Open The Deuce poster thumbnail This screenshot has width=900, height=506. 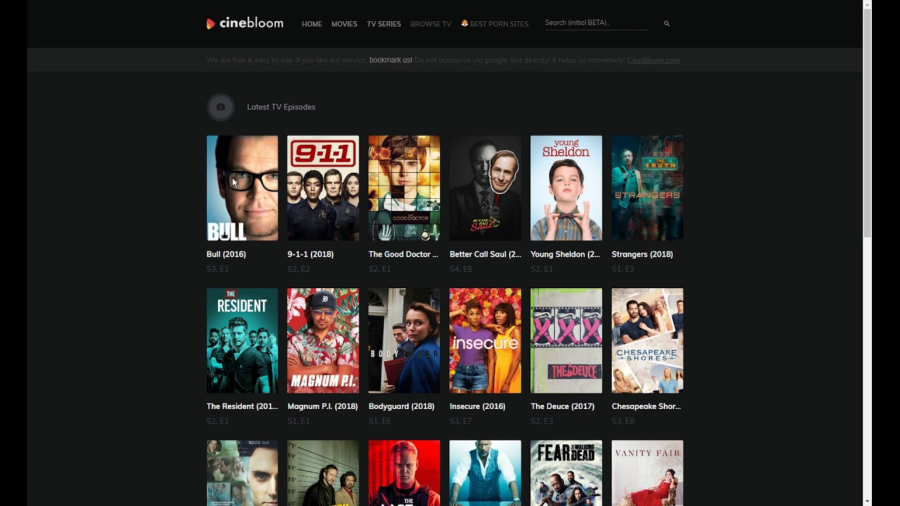pos(567,341)
